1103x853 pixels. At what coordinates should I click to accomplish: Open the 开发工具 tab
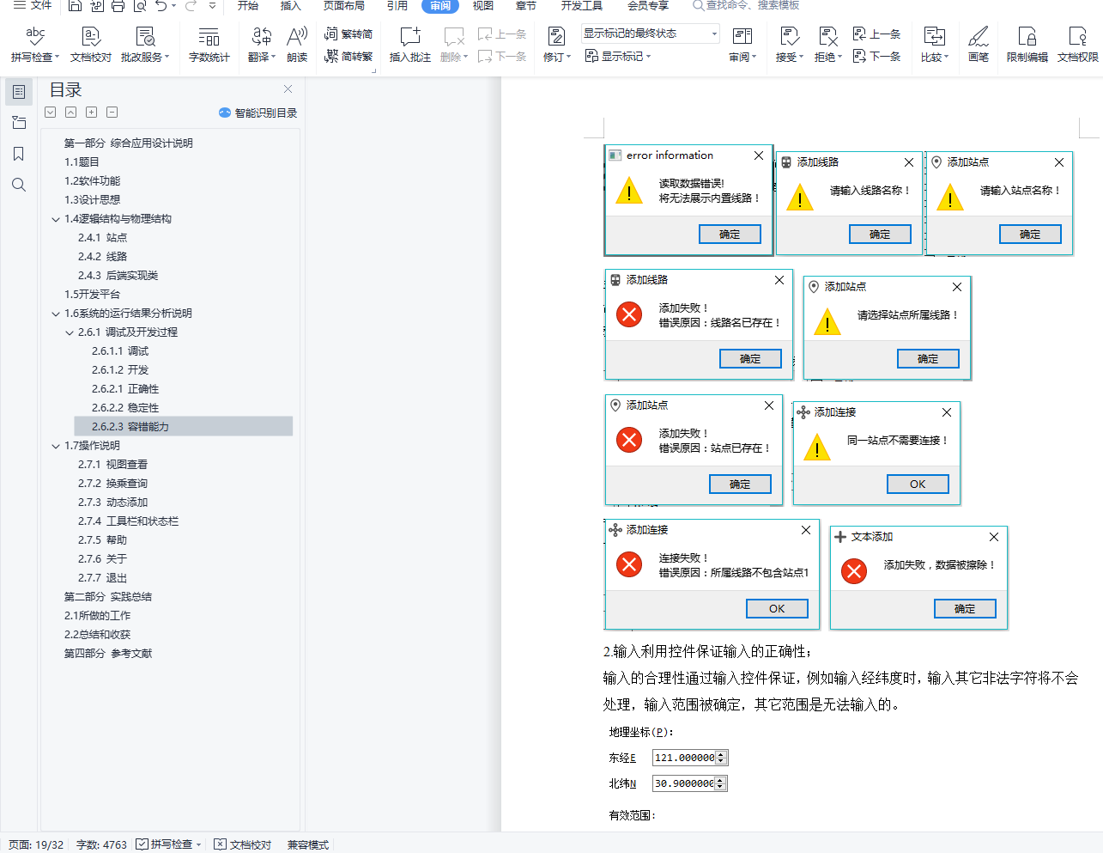tap(582, 5)
